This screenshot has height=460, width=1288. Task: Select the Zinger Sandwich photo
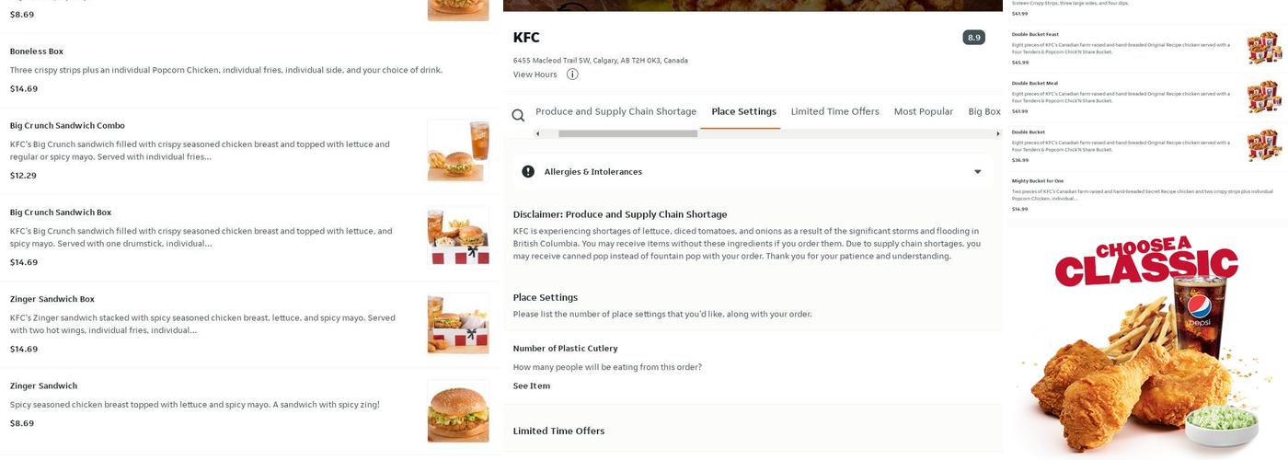click(458, 410)
